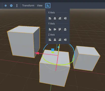Click the blue square plane handle on gizmo
Viewport: 105px width, 91px height.
click(53, 50)
